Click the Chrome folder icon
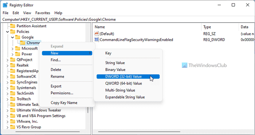255x135 pixels. 23,43
